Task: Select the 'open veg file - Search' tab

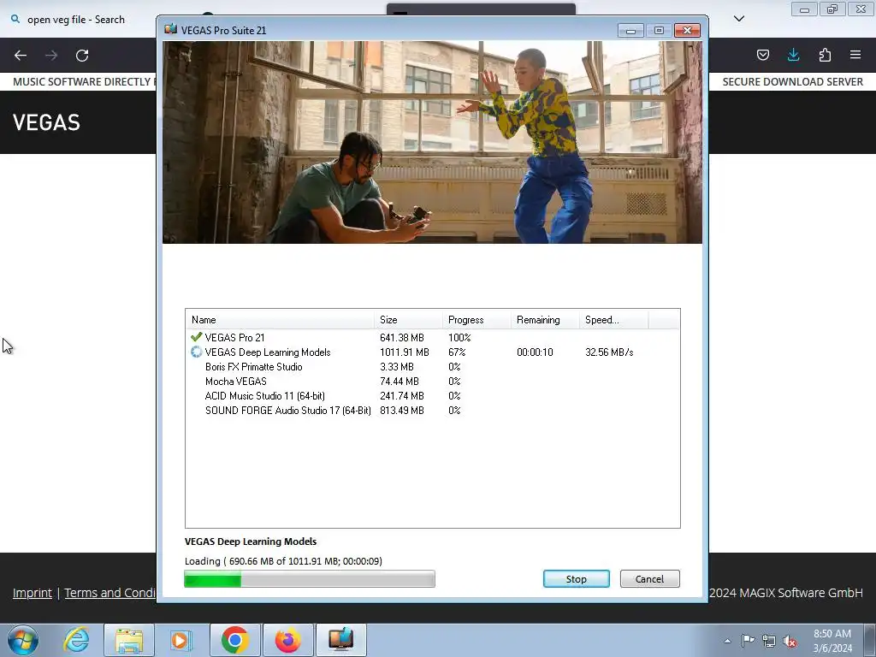Action: 78,20
